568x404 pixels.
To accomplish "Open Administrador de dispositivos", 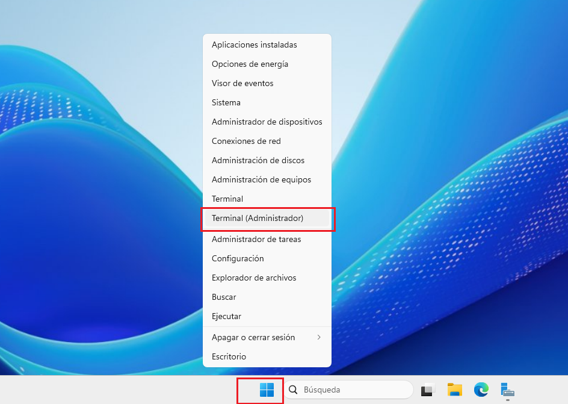I will tap(267, 122).
